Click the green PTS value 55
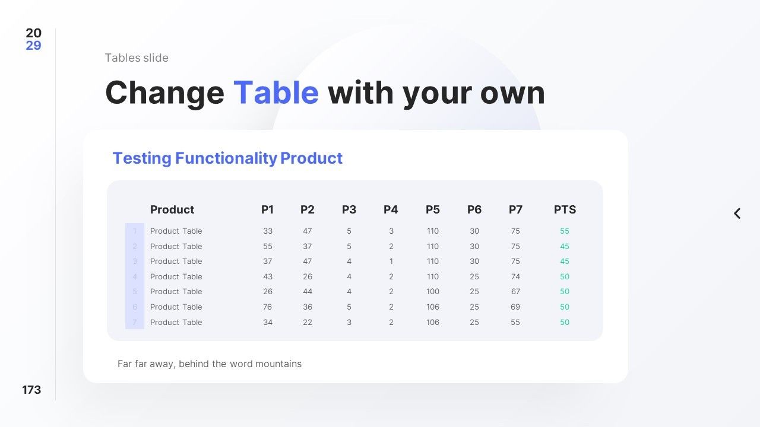Image resolution: width=760 pixels, height=427 pixels. pyautogui.click(x=565, y=231)
